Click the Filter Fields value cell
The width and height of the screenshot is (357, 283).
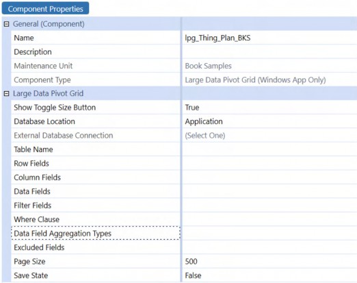click(269, 205)
